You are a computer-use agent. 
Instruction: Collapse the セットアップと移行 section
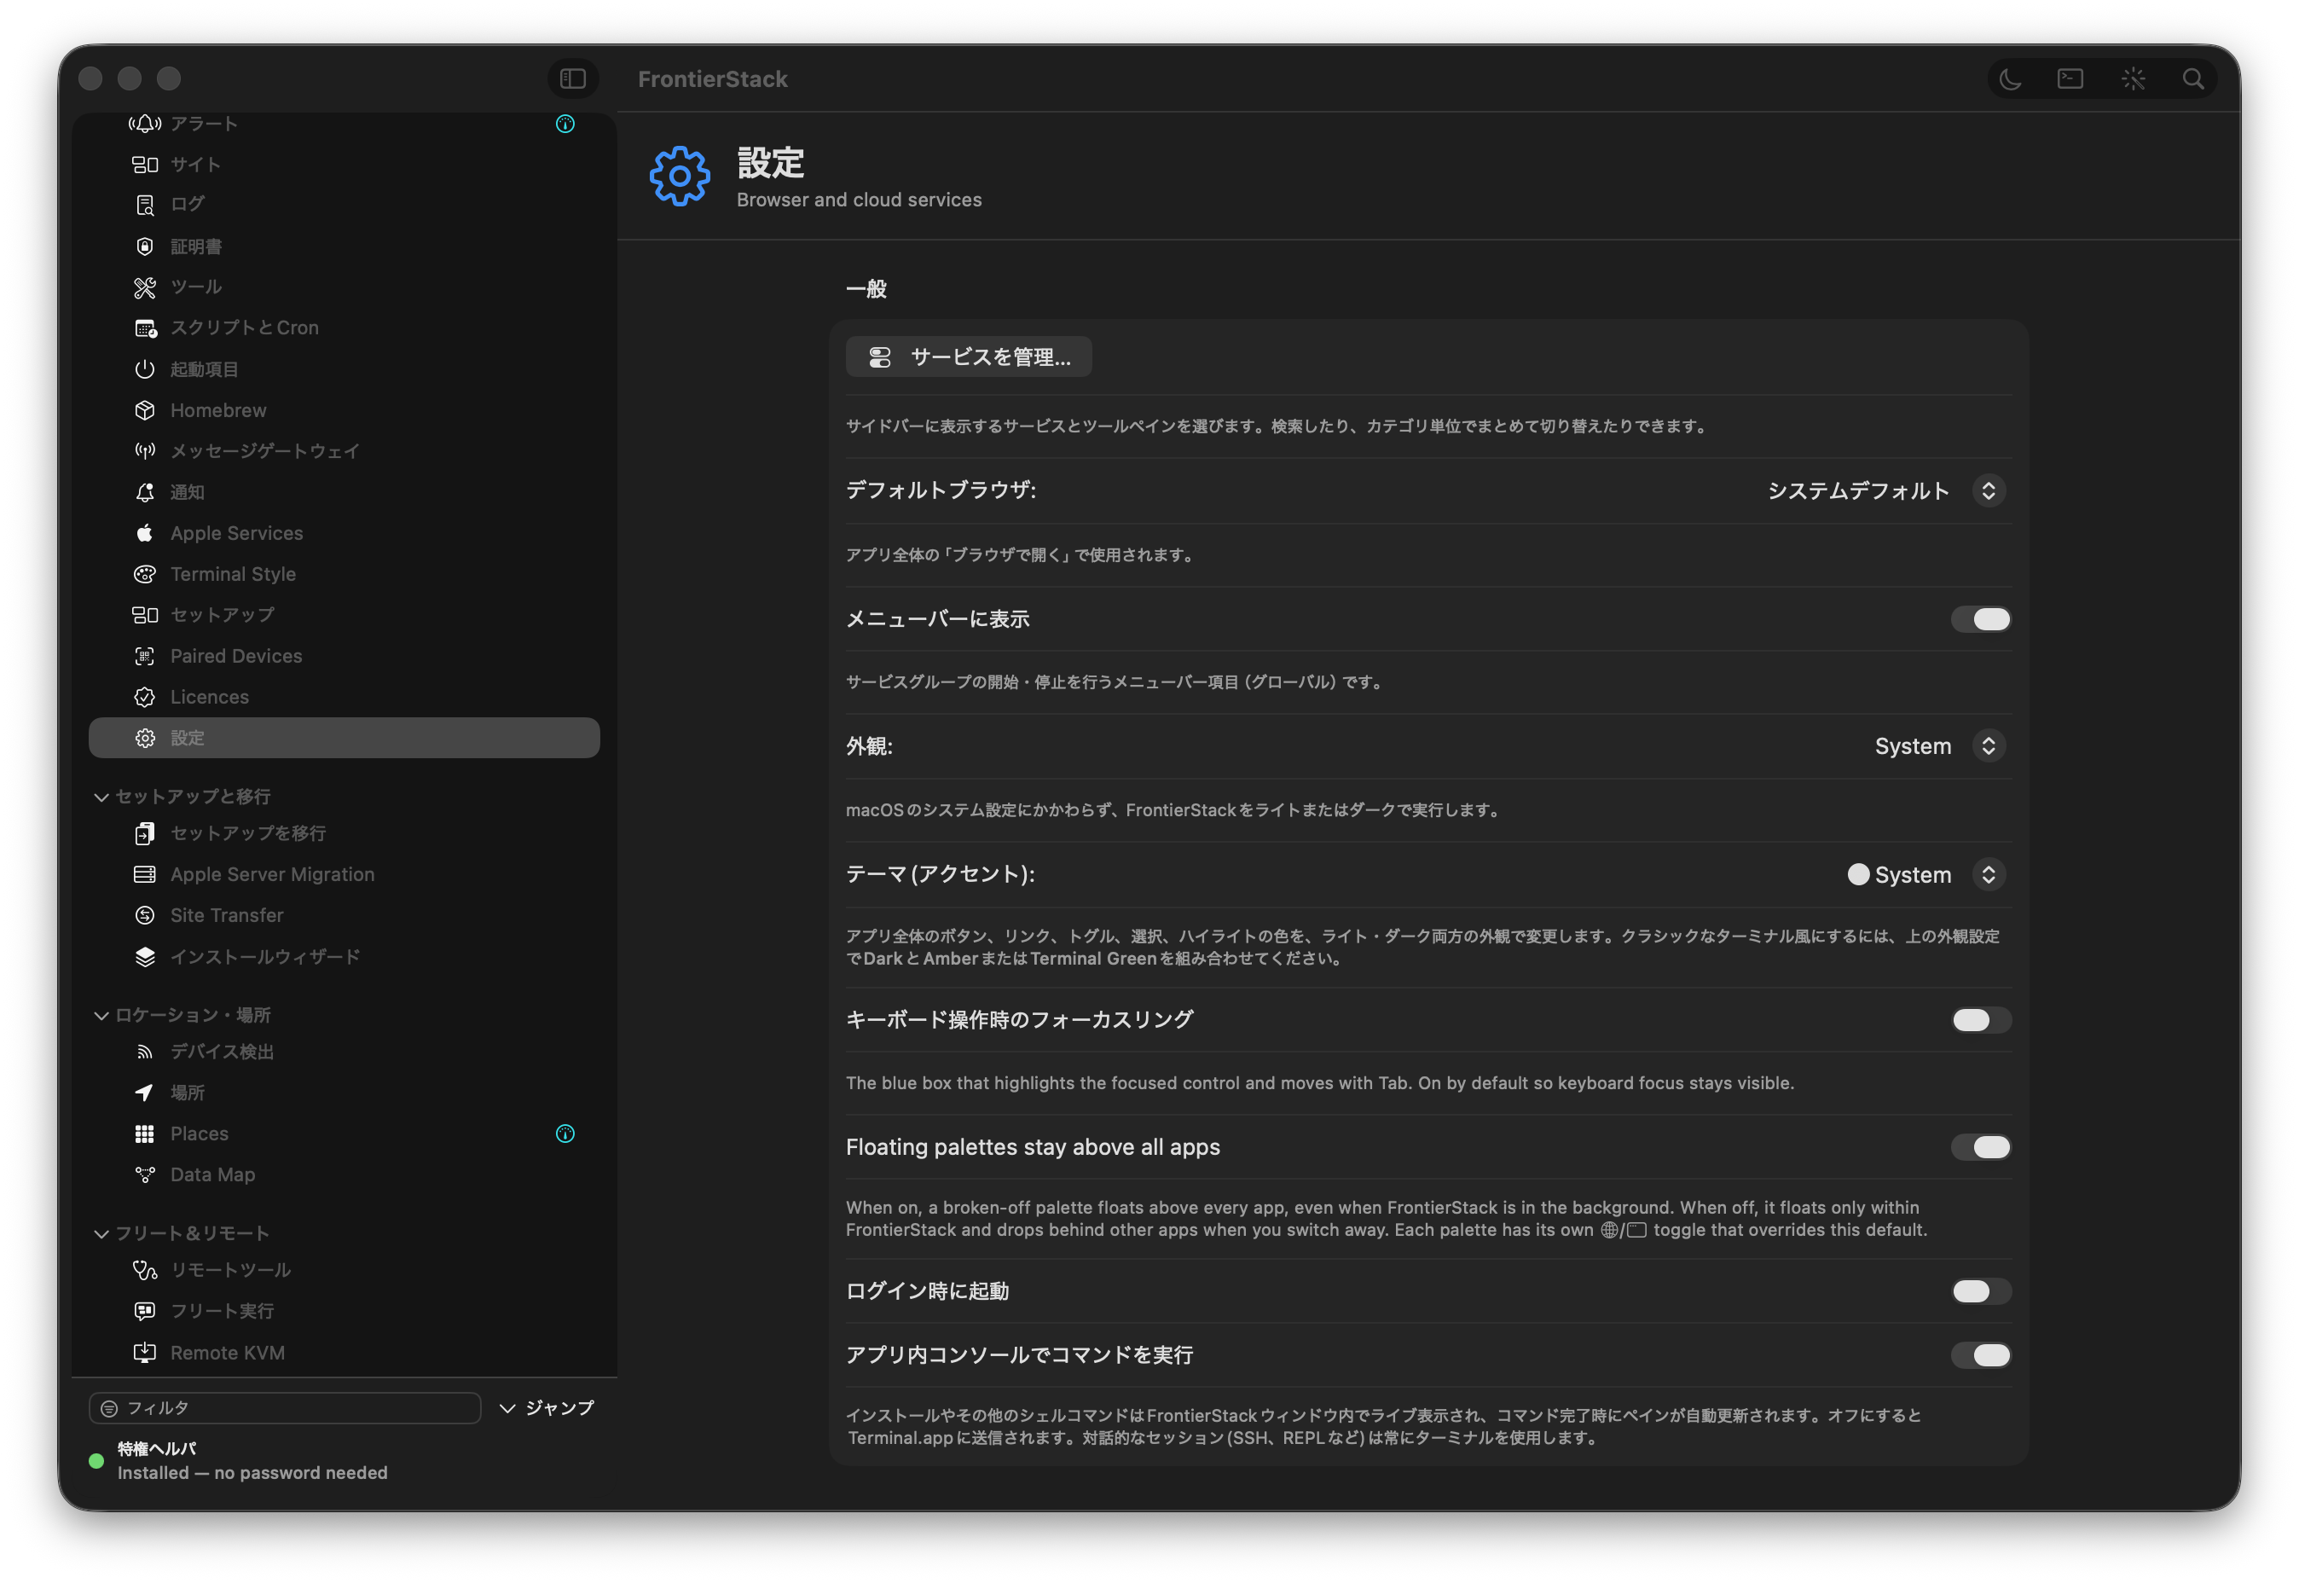click(101, 797)
